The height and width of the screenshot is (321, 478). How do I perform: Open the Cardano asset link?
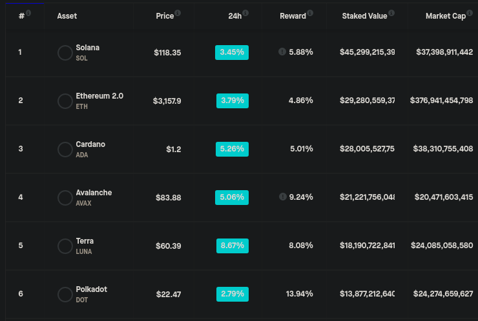click(90, 144)
